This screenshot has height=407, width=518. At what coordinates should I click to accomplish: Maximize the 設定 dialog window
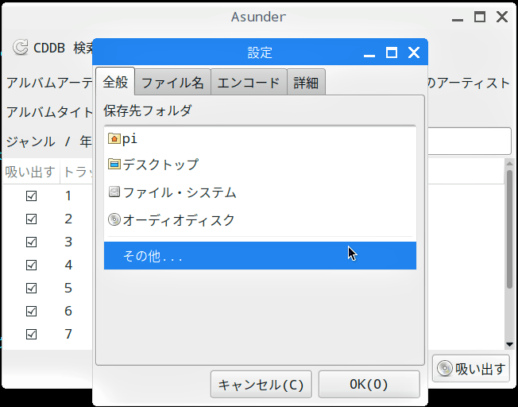[x=392, y=52]
